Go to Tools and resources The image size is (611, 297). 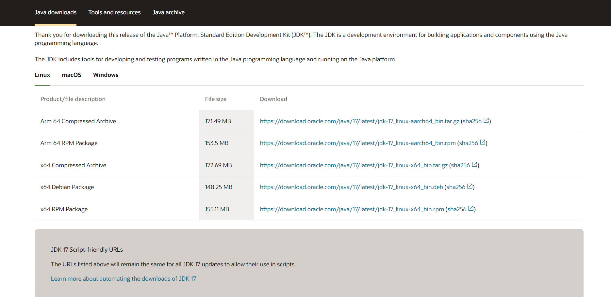pos(114,12)
